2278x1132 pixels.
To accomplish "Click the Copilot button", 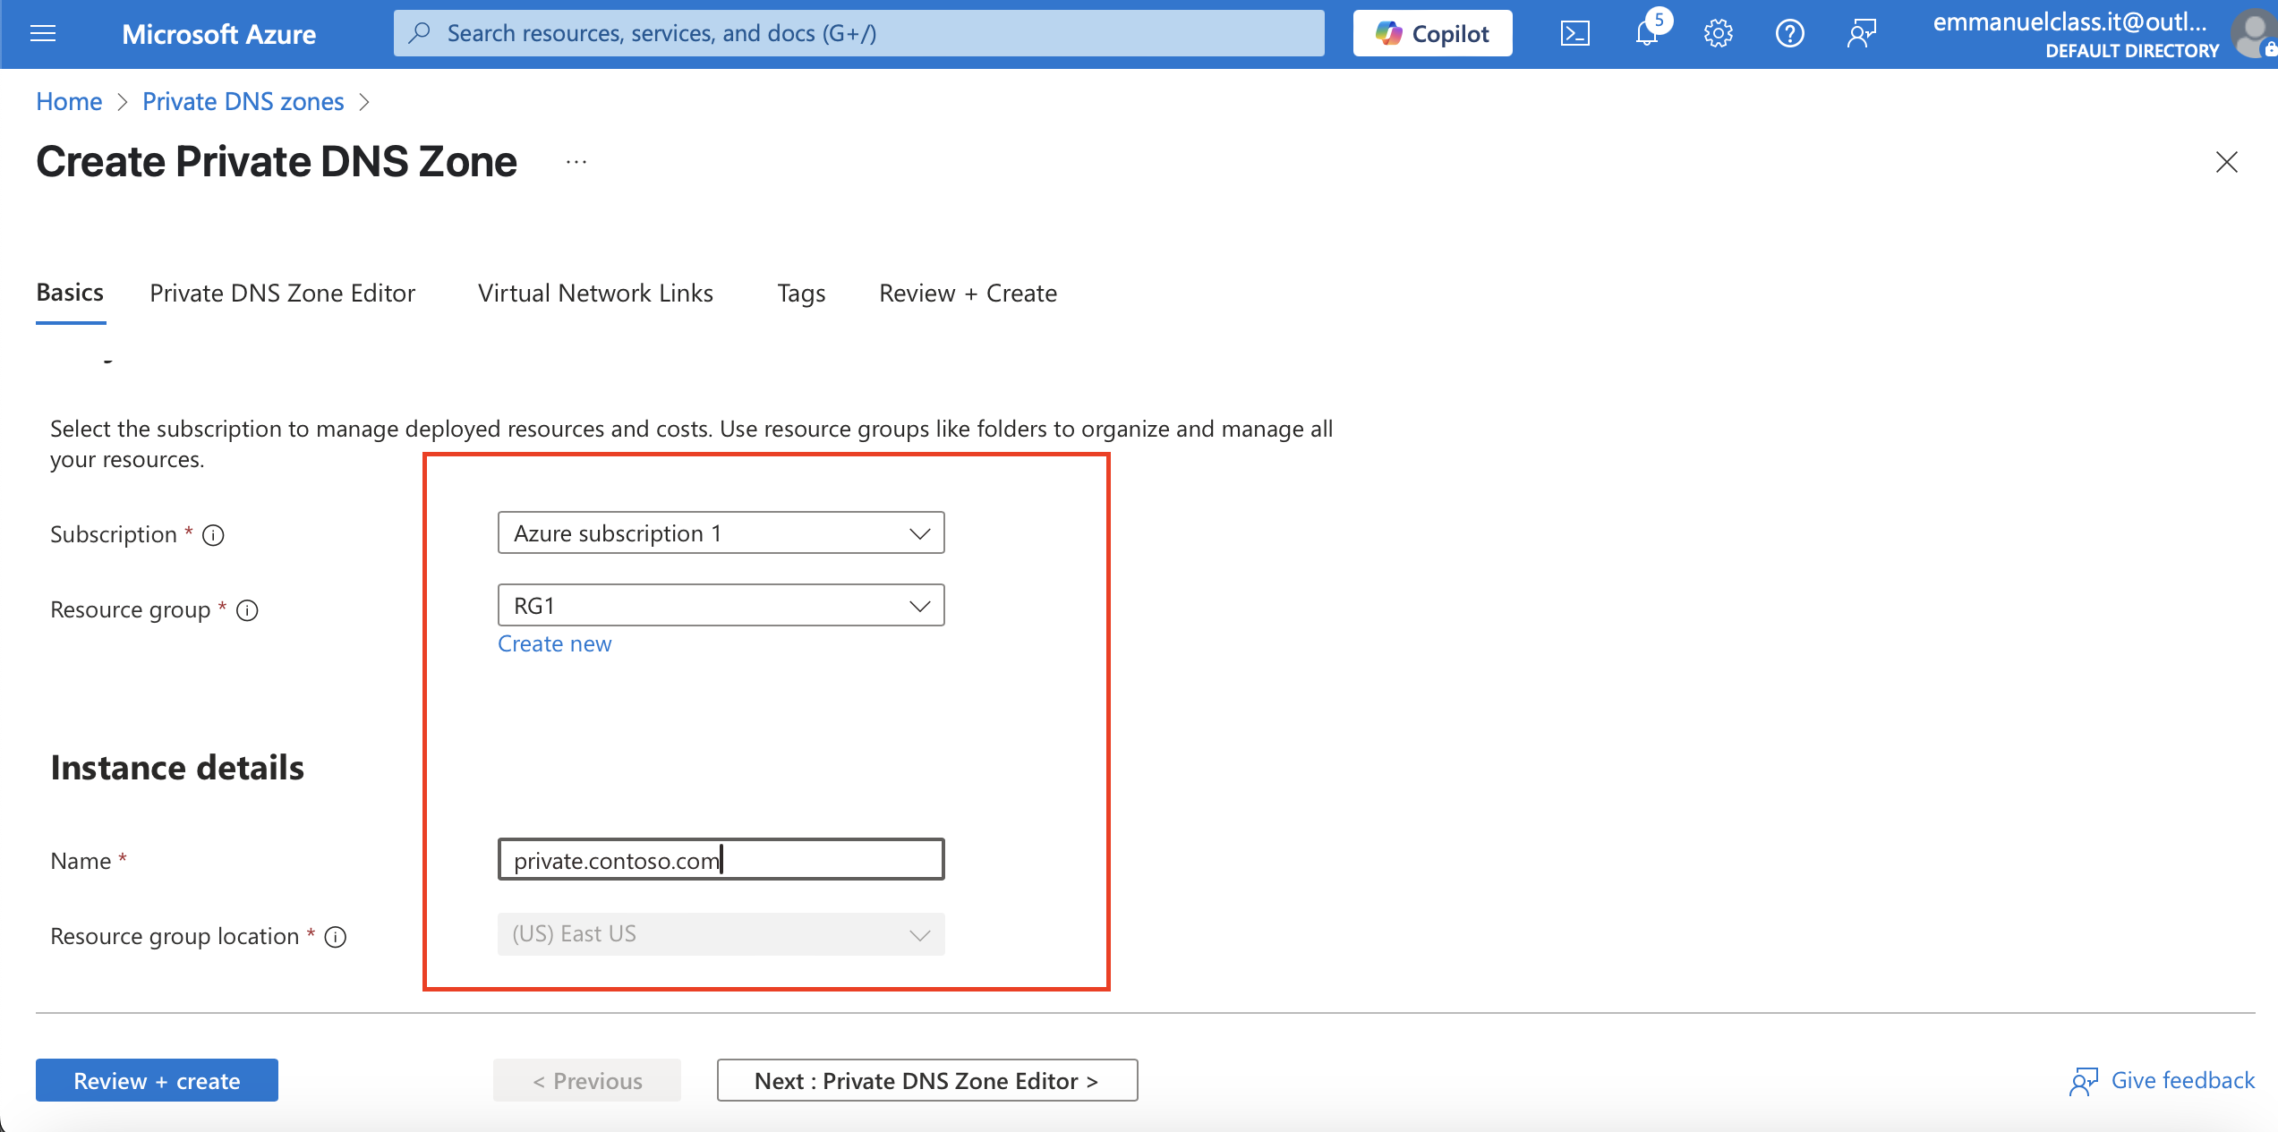I will [x=1432, y=33].
